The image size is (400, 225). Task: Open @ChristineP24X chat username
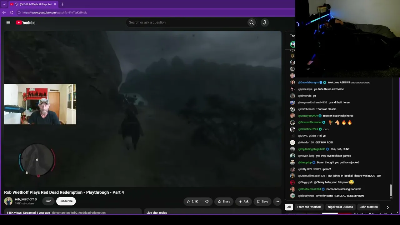coord(308,129)
